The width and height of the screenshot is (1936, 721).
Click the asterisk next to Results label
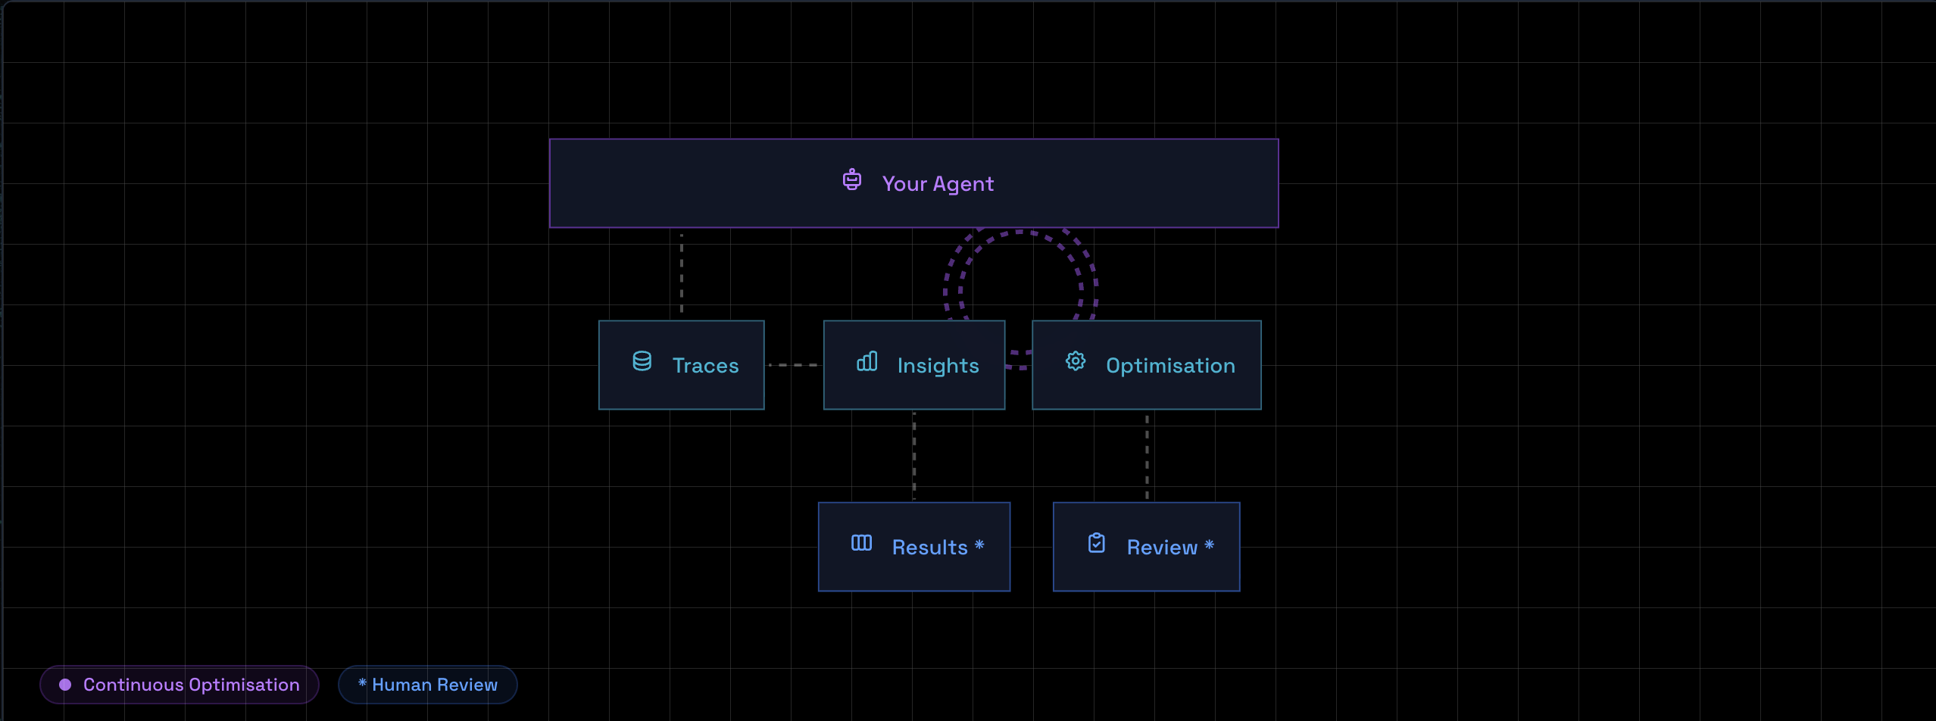978,544
